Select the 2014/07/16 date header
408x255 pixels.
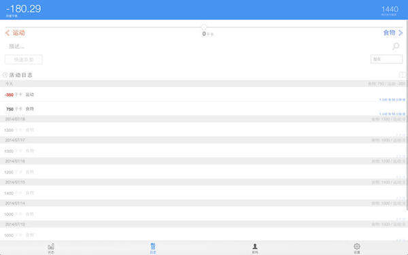[204, 161]
